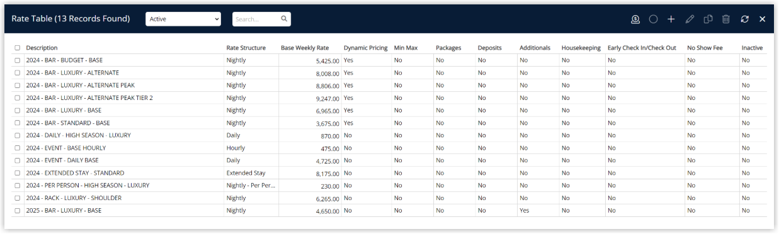Sort by the Description column header
Viewport: 779px width, 234px height.
point(42,48)
